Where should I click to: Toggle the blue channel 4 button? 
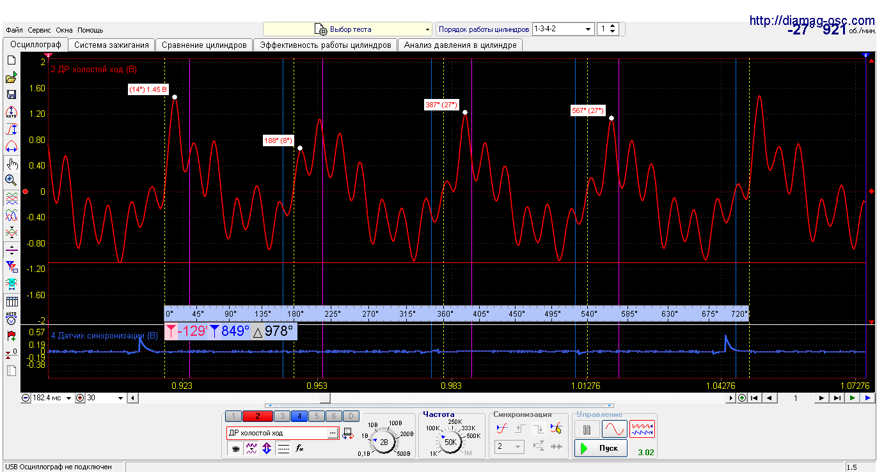pos(299,416)
